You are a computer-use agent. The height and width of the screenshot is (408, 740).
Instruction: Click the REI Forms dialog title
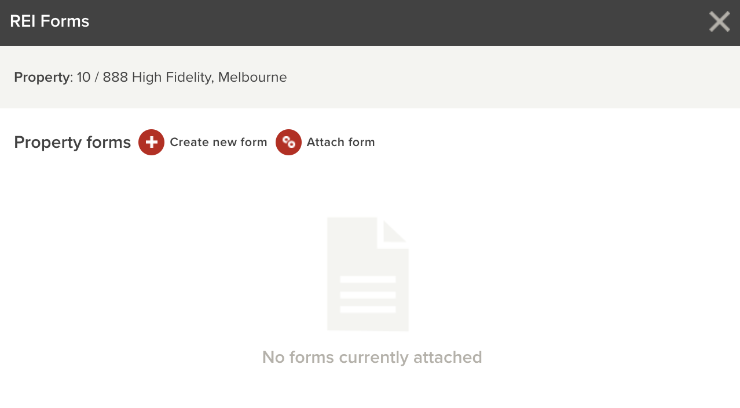(x=50, y=21)
